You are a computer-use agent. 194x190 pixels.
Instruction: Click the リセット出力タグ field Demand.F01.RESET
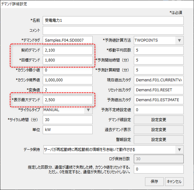pos(159,90)
